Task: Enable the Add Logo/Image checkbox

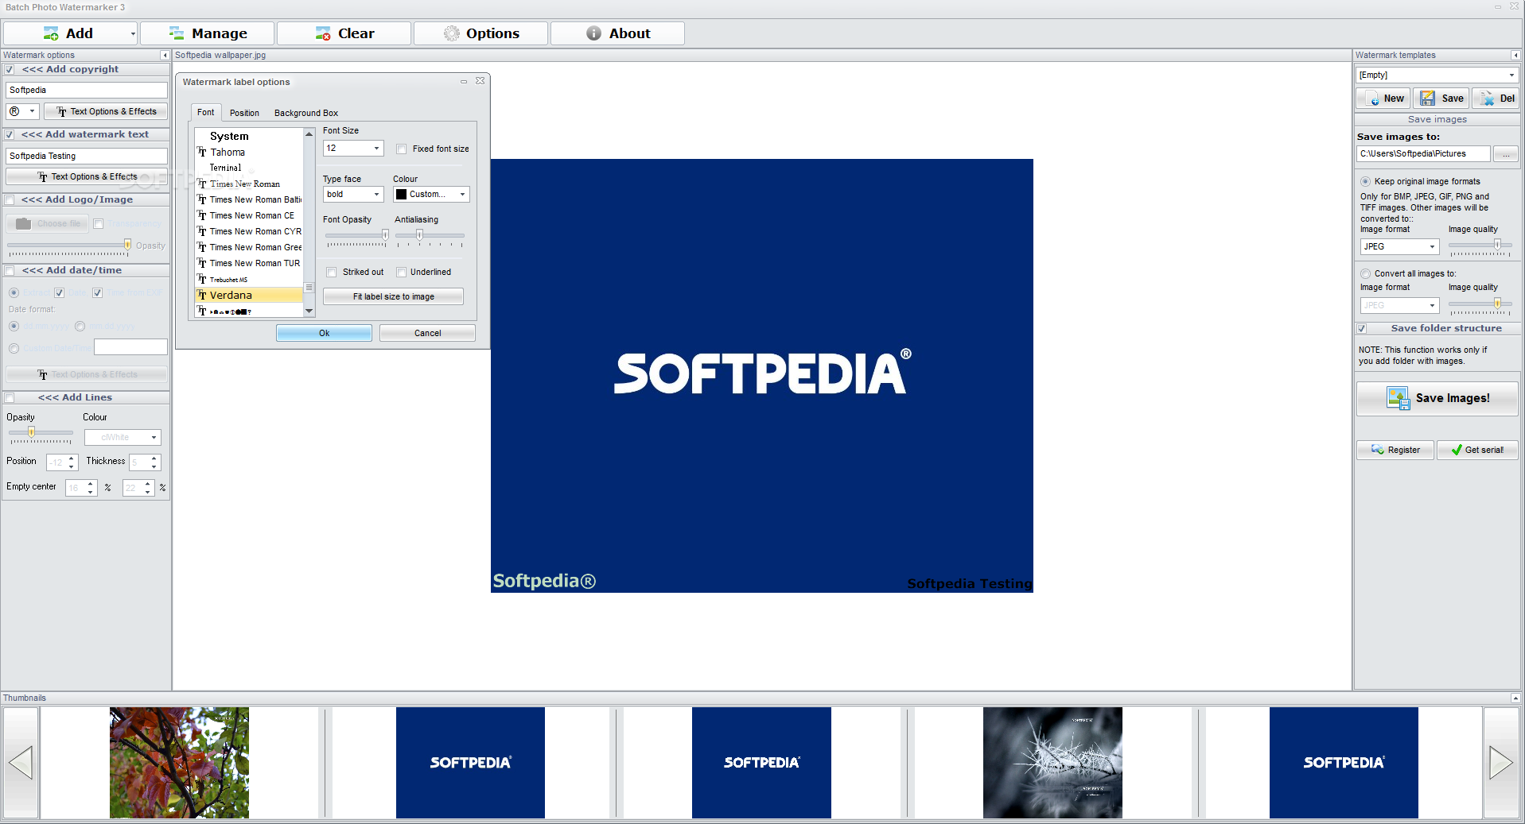Action: 10,200
